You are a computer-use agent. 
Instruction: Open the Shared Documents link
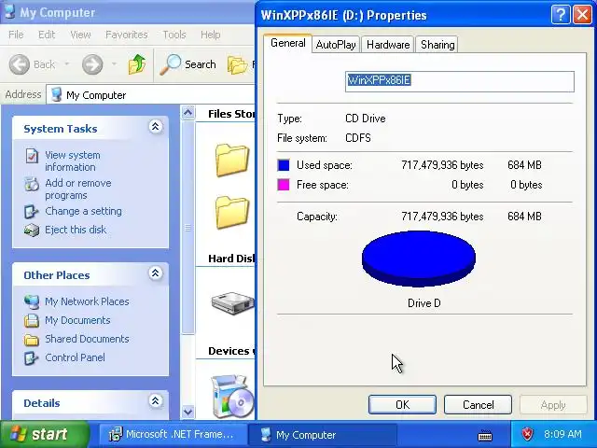[x=87, y=339]
